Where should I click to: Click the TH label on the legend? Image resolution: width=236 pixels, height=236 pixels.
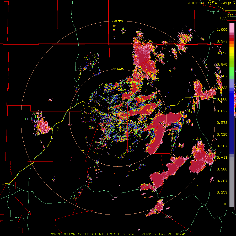tap(225, 204)
